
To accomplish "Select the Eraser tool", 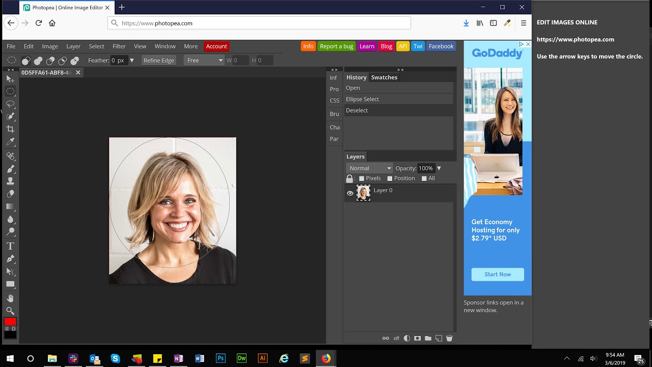I will click(x=10, y=194).
